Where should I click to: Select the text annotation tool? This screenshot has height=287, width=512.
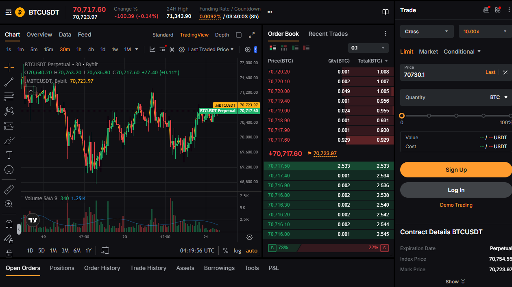[x=9, y=155]
